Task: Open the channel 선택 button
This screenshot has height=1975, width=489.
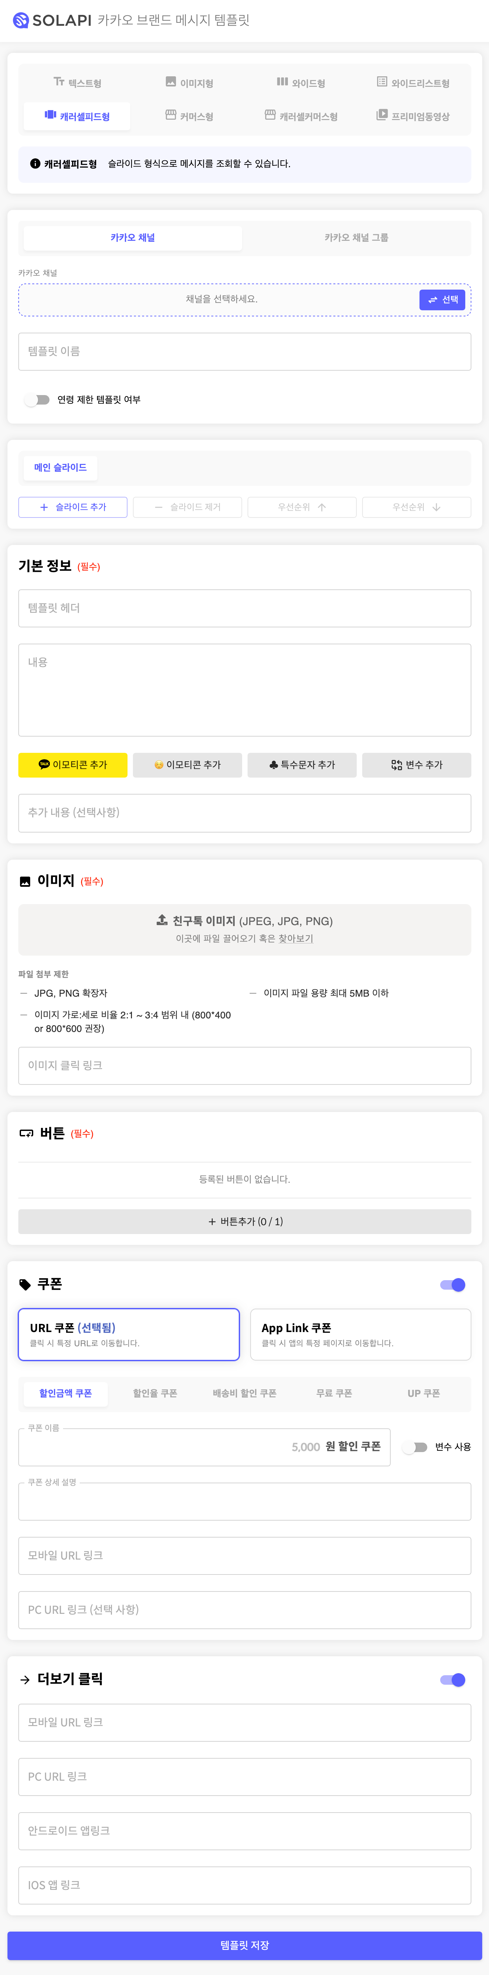Action: pos(442,300)
